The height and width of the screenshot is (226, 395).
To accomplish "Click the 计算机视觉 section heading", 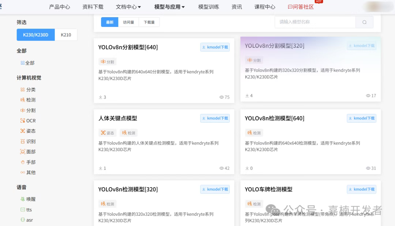I will (x=29, y=78).
